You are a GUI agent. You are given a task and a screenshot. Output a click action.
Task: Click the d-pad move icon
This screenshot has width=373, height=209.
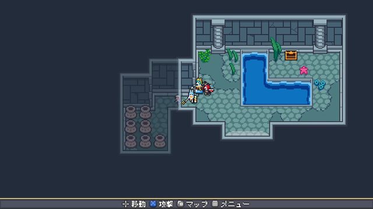pos(125,204)
